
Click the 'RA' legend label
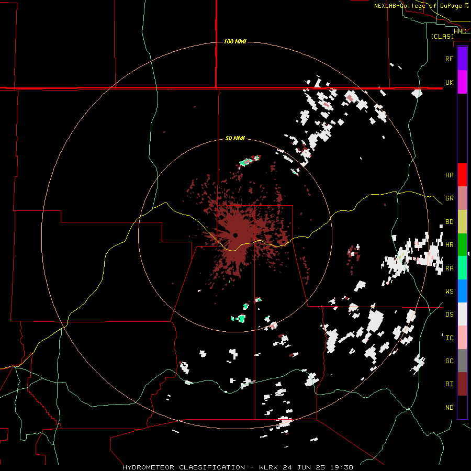tap(449, 268)
